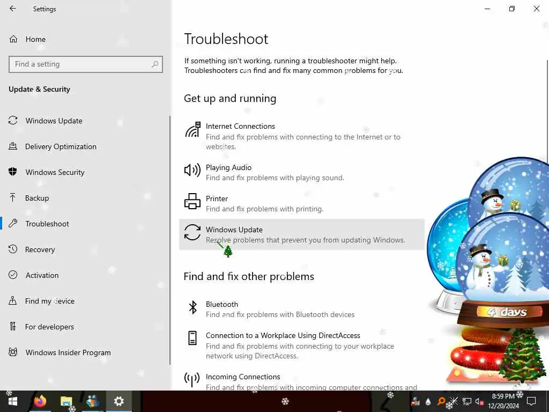The image size is (549, 412).
Task: Go back with the Settings back arrow
Action: [13, 9]
